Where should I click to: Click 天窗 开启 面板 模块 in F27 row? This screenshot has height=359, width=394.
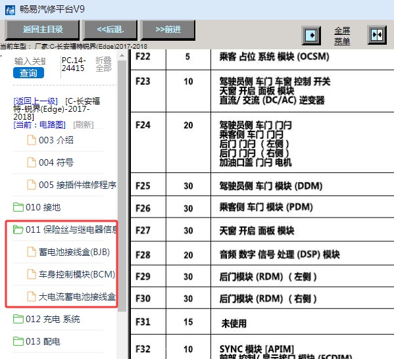pos(257,231)
